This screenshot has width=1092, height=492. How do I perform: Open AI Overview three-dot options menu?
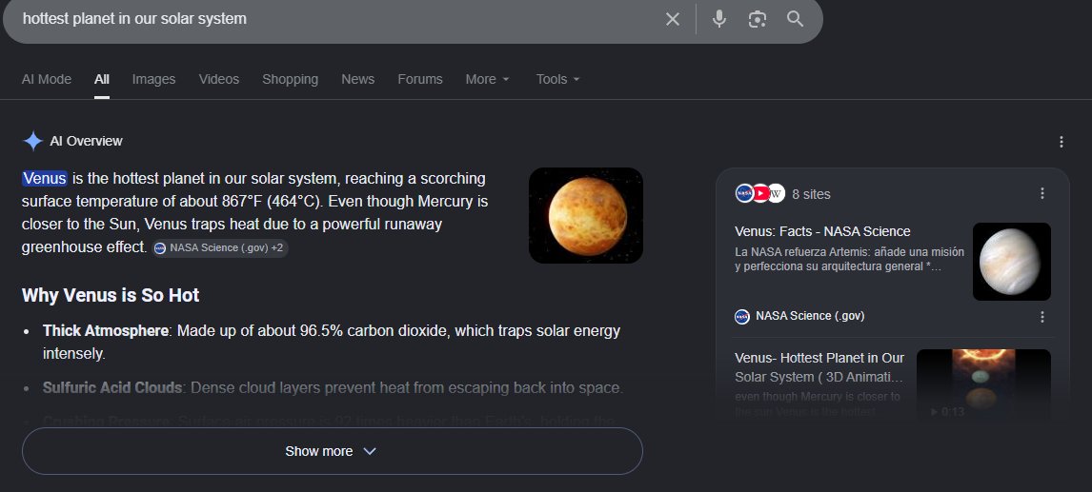1061,142
